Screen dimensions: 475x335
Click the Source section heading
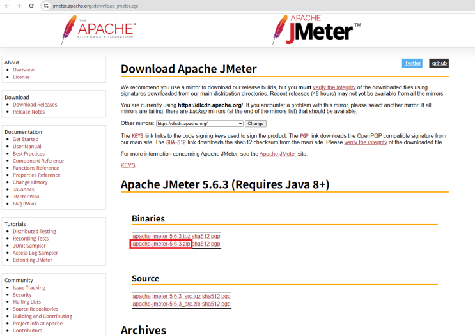coord(145,278)
